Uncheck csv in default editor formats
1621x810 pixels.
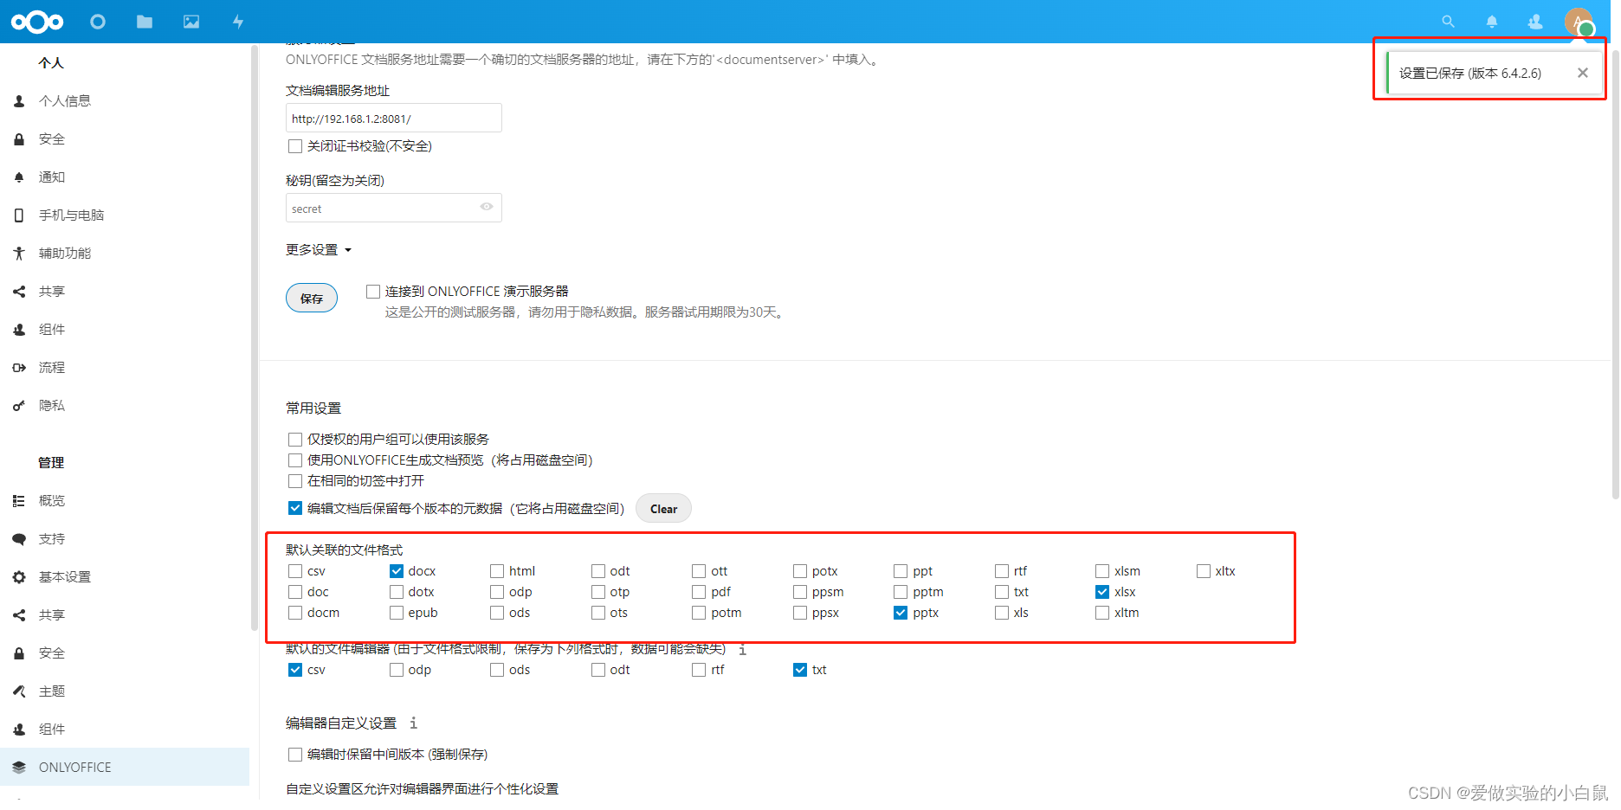(295, 670)
